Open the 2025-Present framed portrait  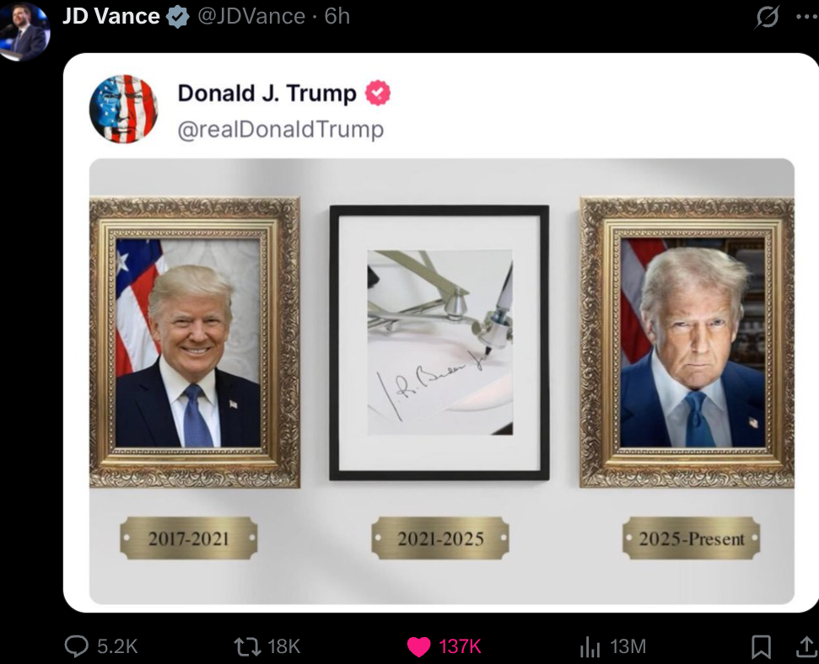[687, 342]
